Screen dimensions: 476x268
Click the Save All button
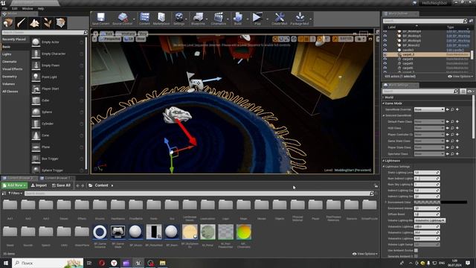coord(61,185)
